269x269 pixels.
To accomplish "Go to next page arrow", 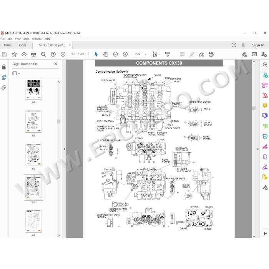I will pos(63,55).
